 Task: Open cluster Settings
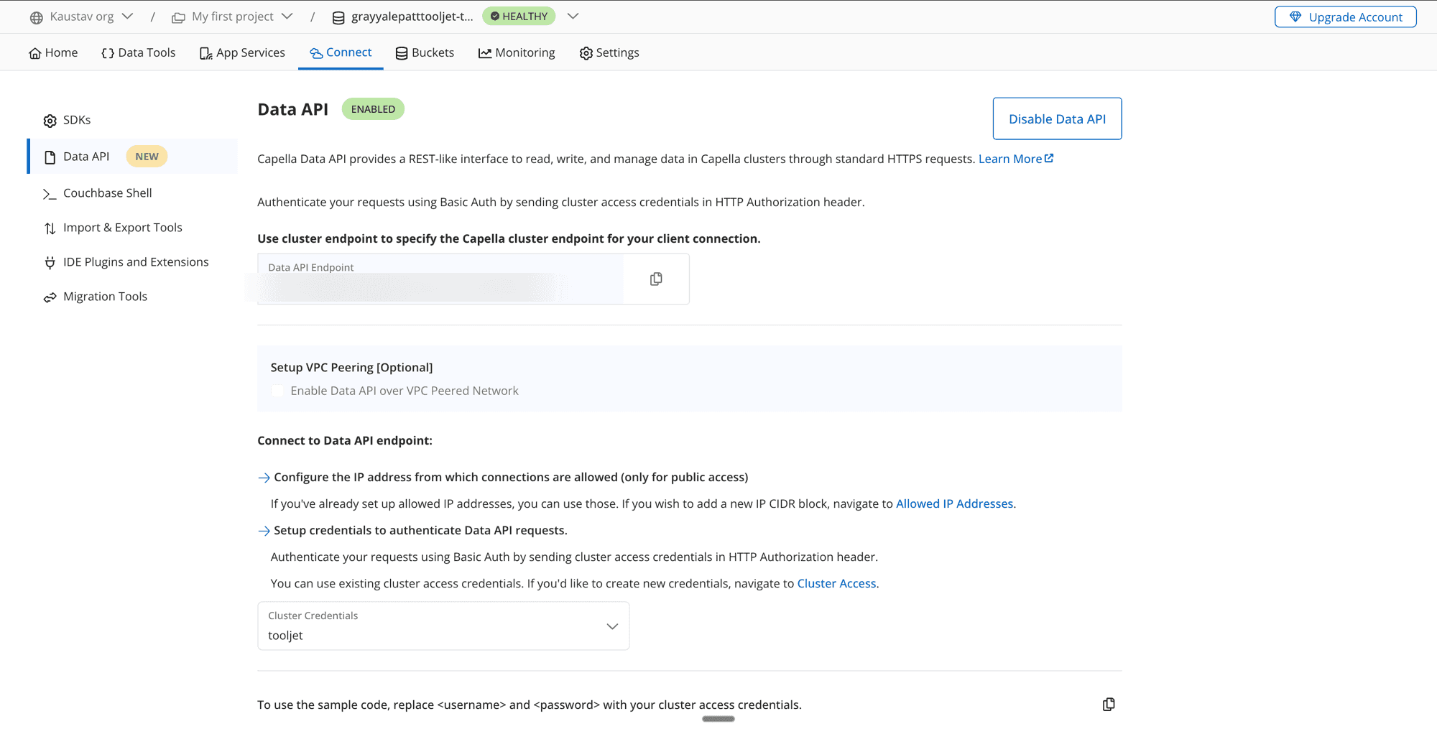(x=609, y=52)
